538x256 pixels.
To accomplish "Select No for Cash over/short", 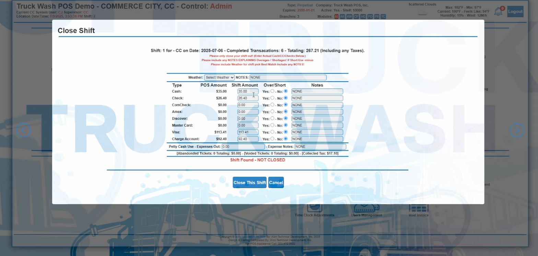I will (x=285, y=91).
